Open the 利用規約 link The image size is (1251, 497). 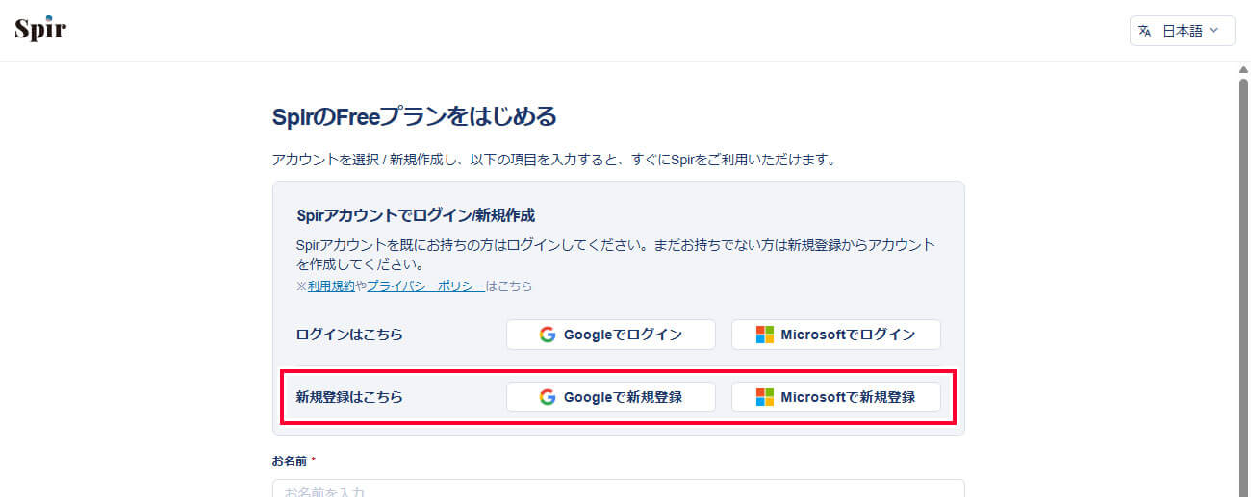coord(331,286)
